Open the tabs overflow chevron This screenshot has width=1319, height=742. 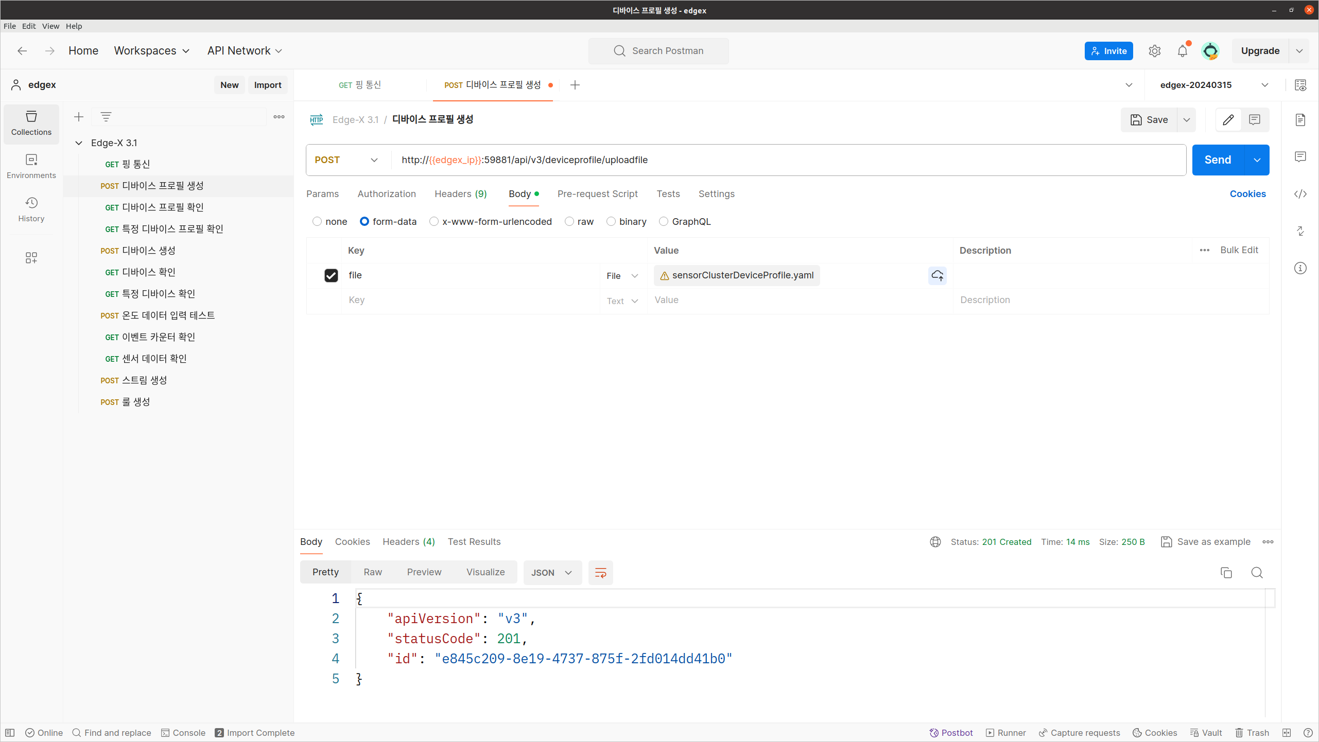(1129, 85)
